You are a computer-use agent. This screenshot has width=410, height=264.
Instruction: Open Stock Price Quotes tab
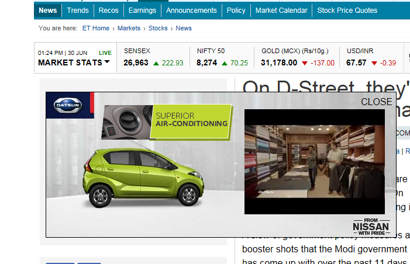coord(347,11)
